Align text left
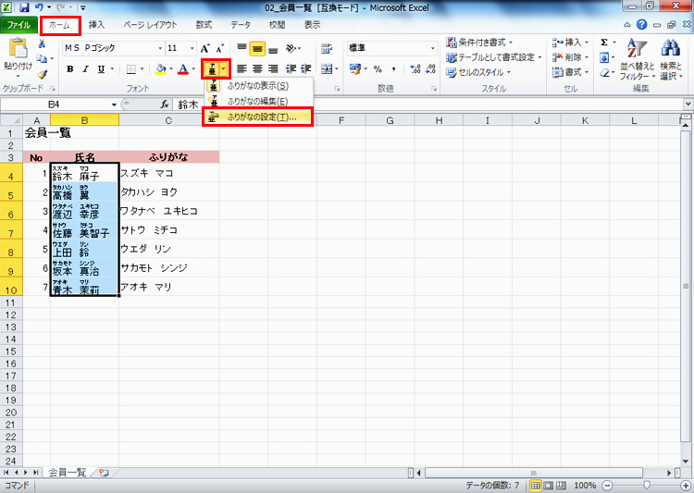The width and height of the screenshot is (694, 493). click(242, 69)
